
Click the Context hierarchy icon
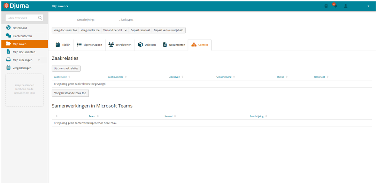[194, 45]
